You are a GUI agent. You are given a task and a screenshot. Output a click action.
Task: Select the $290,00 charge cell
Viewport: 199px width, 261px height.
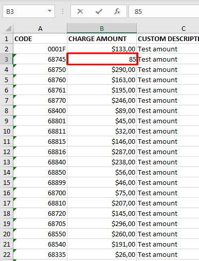102,69
